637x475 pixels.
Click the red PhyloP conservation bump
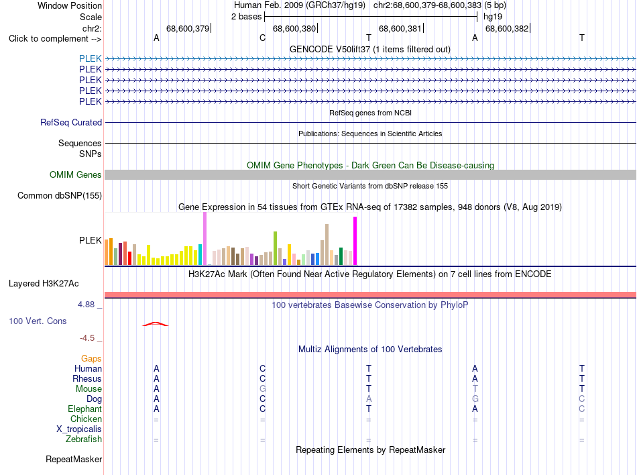tap(155, 324)
